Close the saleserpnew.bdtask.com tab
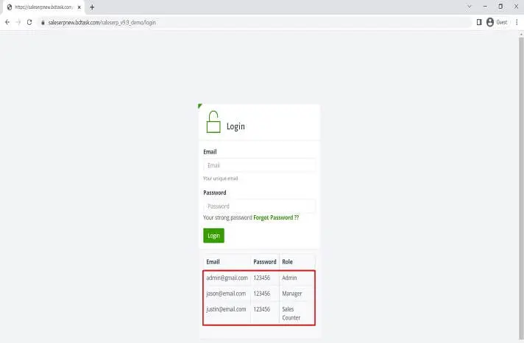524x343 pixels. pos(79,7)
